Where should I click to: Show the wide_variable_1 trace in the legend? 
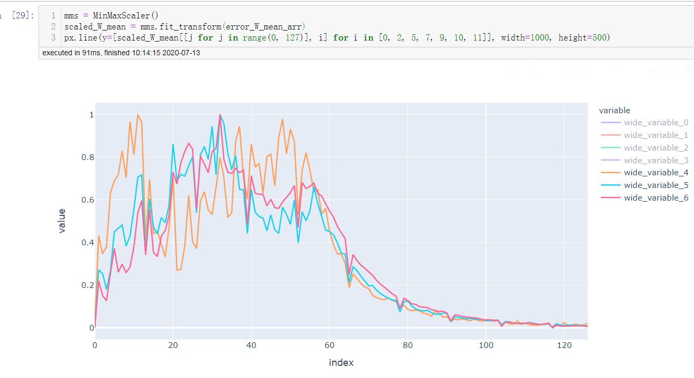(656, 135)
